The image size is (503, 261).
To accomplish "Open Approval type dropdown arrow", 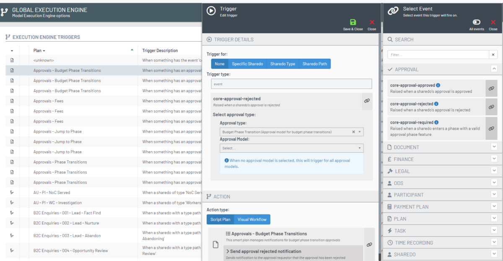I will (360, 132).
